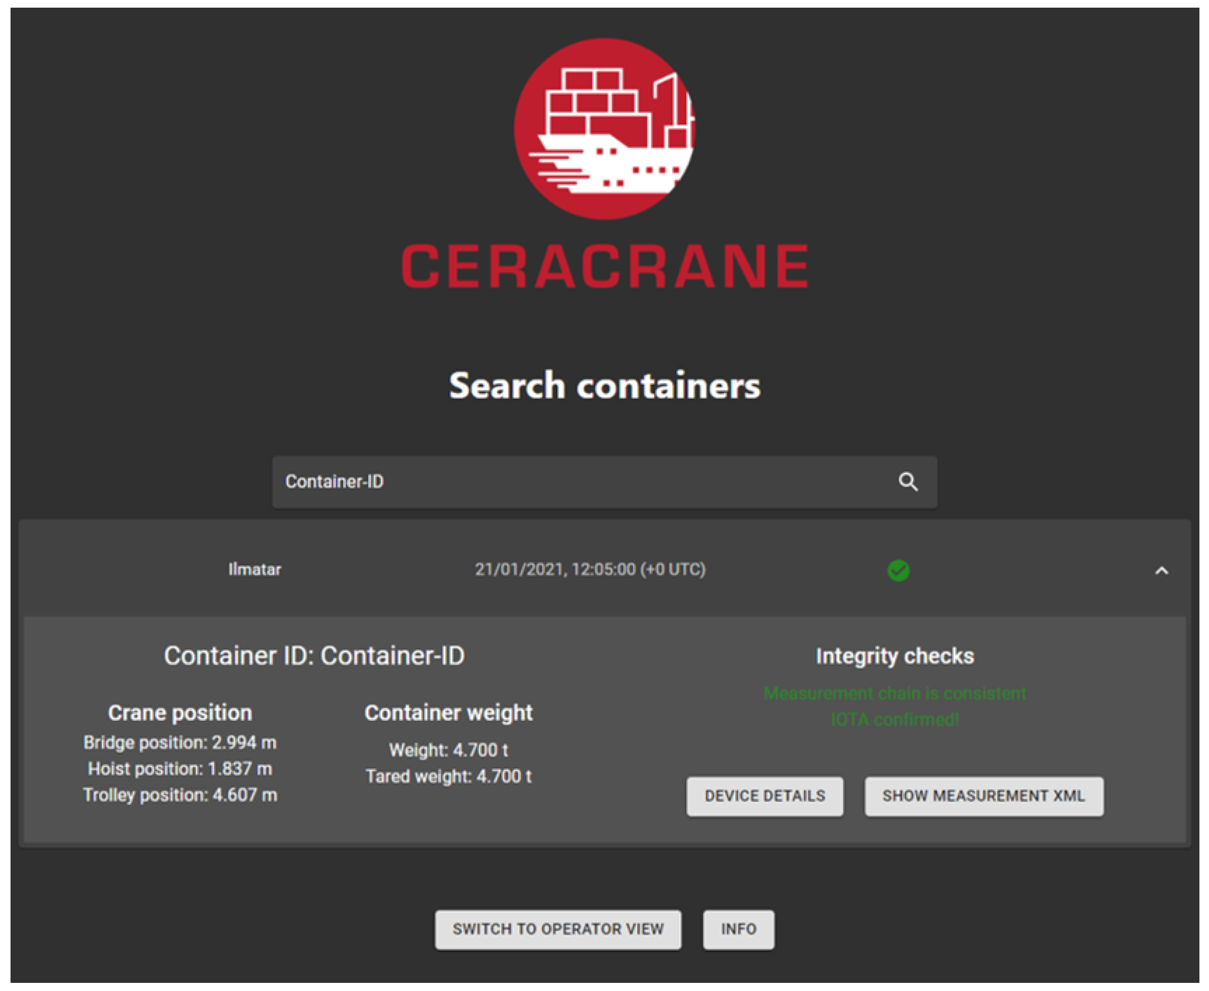Click the IOTA confirmed status text
The height and width of the screenshot is (991, 1209).
pyautogui.click(x=894, y=720)
